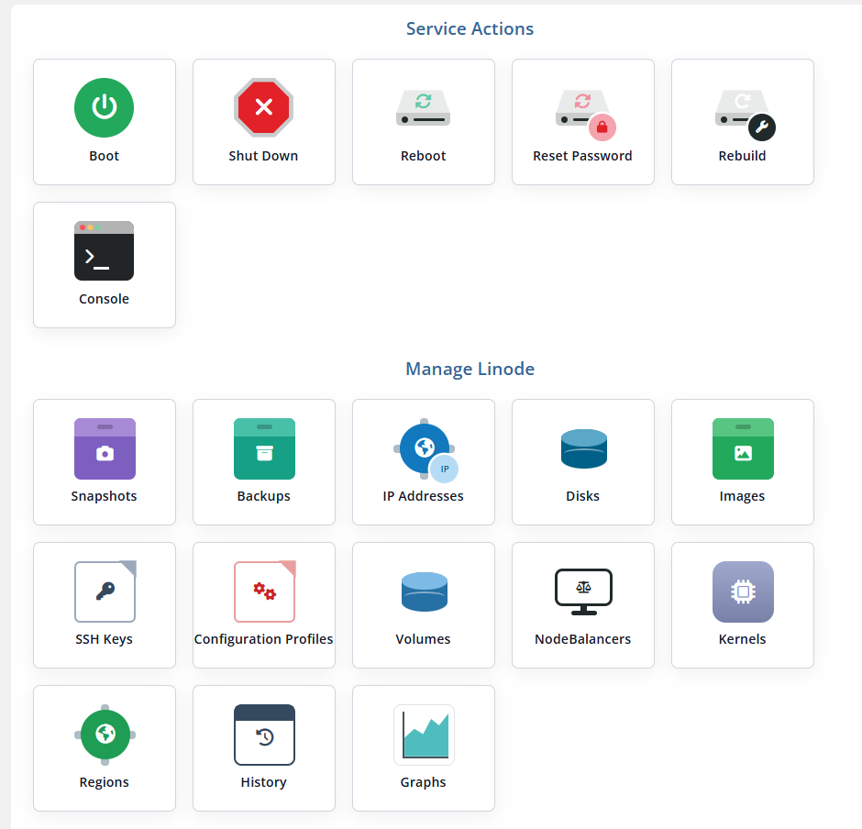The image size is (862, 829).
Task: Open the Disks manager
Action: pyautogui.click(x=582, y=462)
